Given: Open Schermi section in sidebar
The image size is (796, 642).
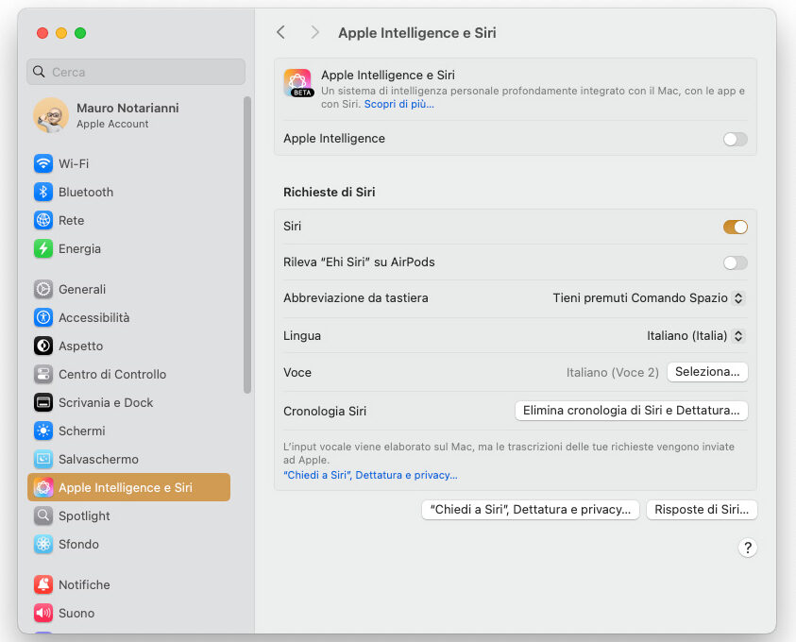Looking at the screenshot, I should (x=82, y=431).
